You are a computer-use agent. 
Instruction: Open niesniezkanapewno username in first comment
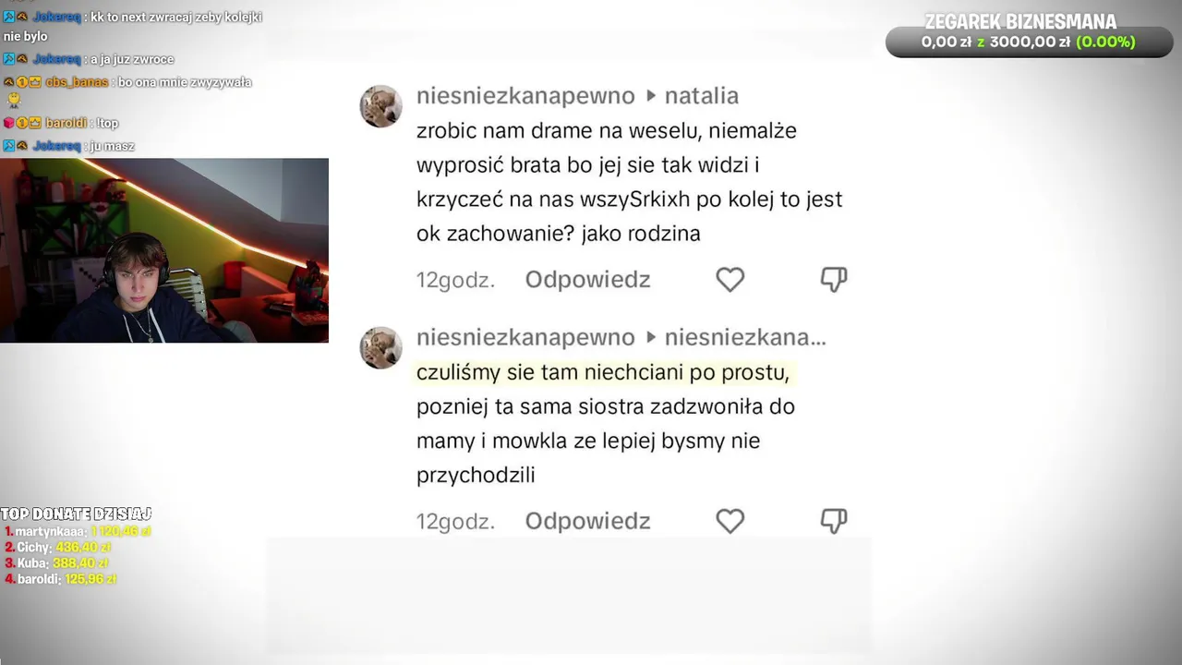point(525,96)
